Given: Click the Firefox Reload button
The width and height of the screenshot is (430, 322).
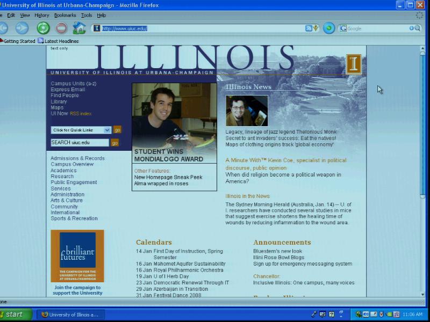Looking at the screenshot, I should 43,28.
